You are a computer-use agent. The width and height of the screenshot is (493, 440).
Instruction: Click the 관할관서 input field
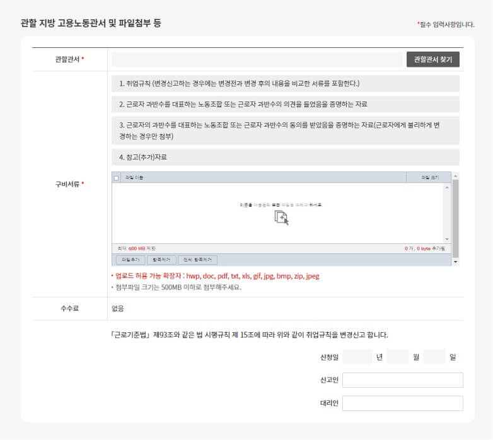point(257,59)
